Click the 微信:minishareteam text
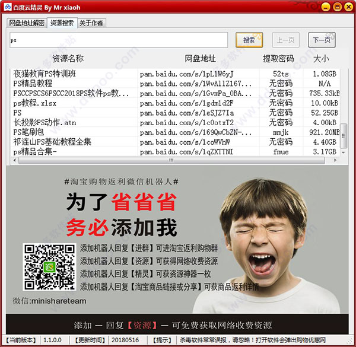 (49, 301)
